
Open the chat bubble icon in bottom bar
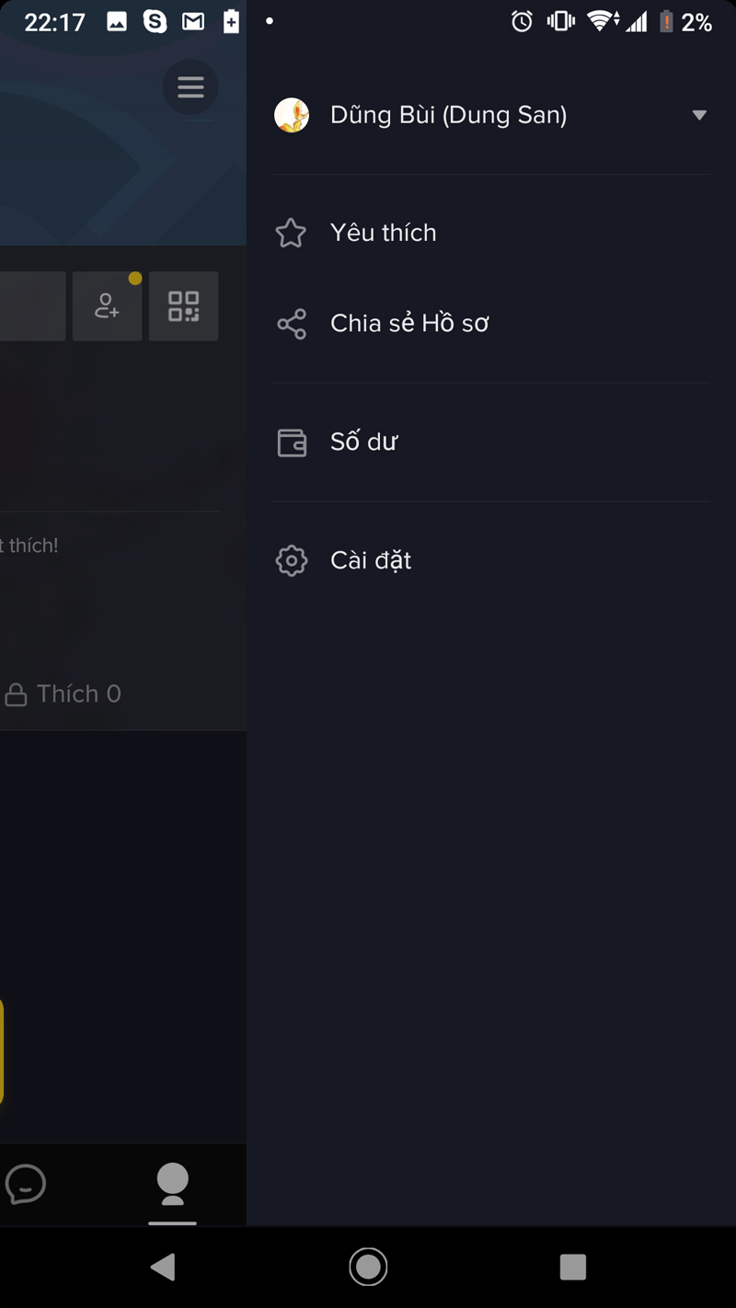26,1184
